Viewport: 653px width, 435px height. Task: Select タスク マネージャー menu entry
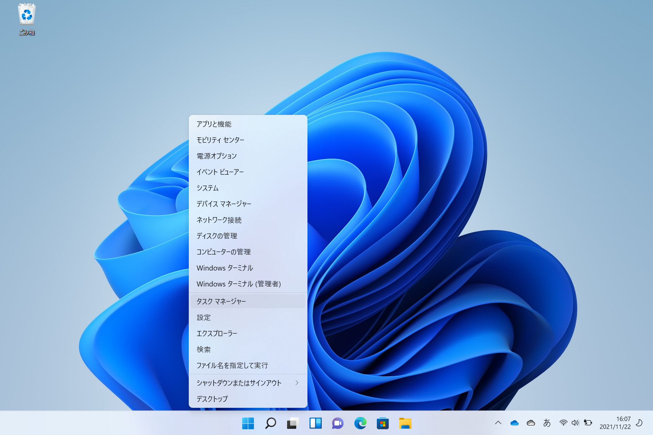point(248,301)
